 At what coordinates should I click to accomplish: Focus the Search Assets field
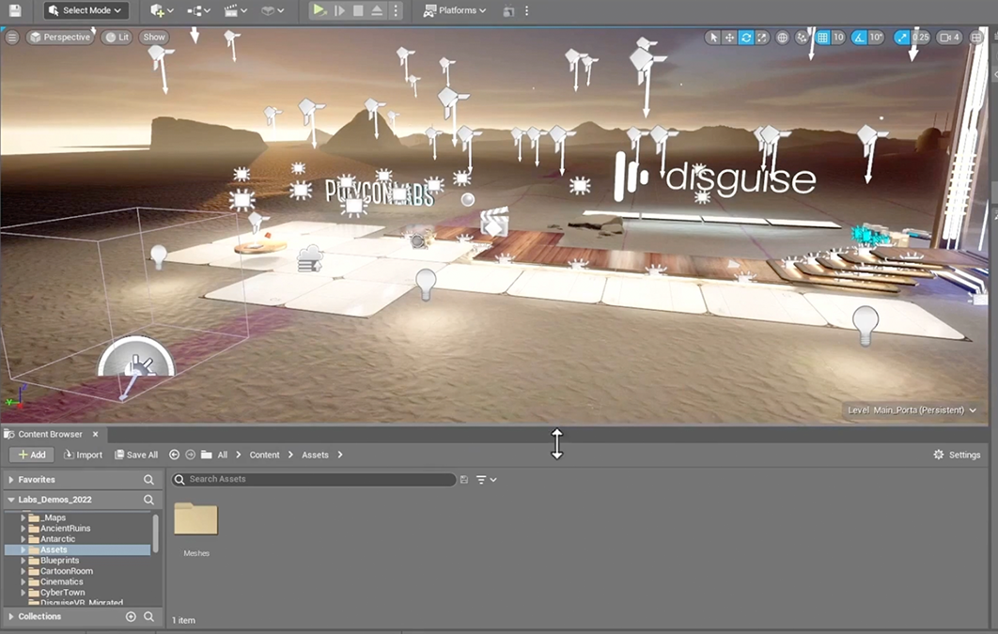coord(314,479)
